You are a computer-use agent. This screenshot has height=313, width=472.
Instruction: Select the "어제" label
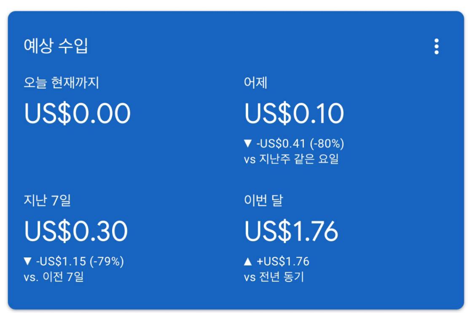click(255, 83)
